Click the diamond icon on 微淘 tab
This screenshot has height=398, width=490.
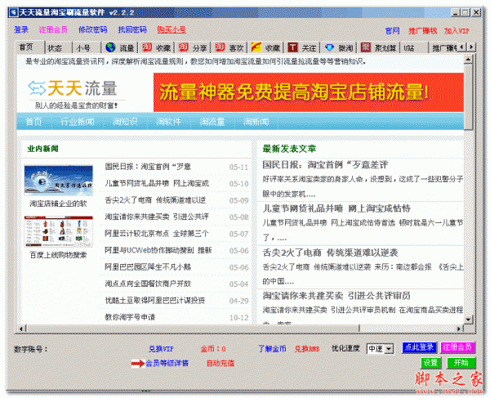pyautogui.click(x=329, y=47)
